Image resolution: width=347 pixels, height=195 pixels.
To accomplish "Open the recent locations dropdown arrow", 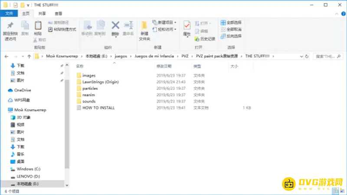I will [23, 57].
